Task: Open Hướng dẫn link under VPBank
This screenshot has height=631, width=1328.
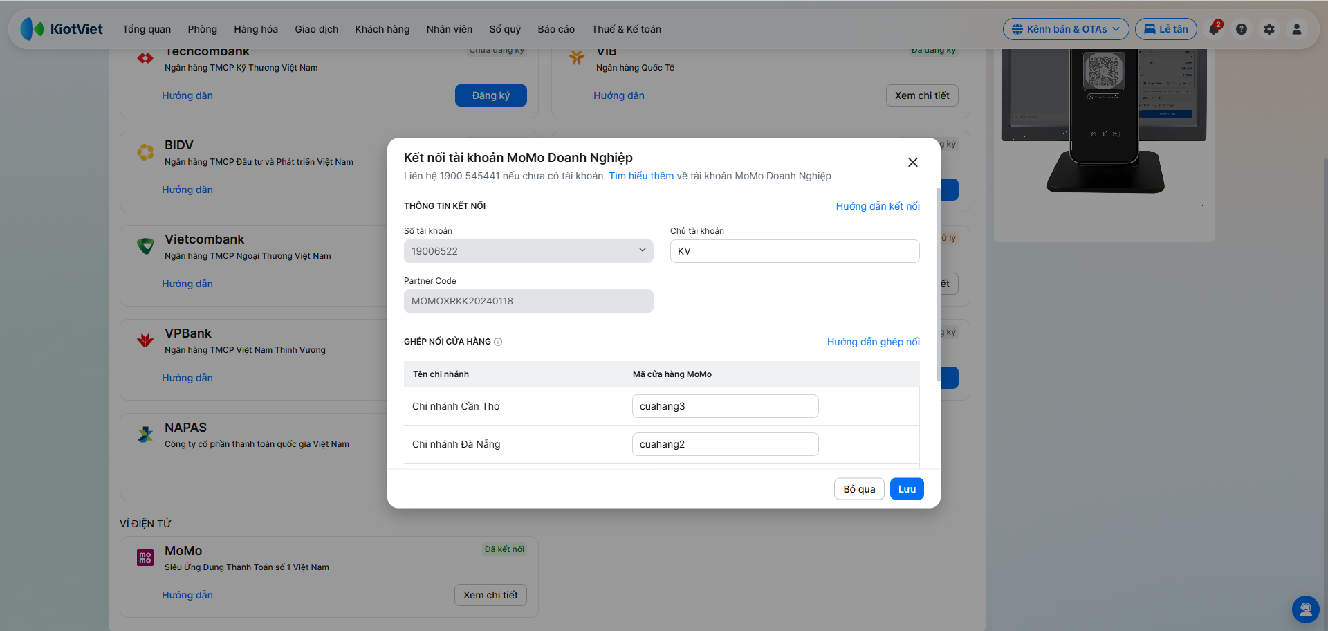Action: point(187,378)
